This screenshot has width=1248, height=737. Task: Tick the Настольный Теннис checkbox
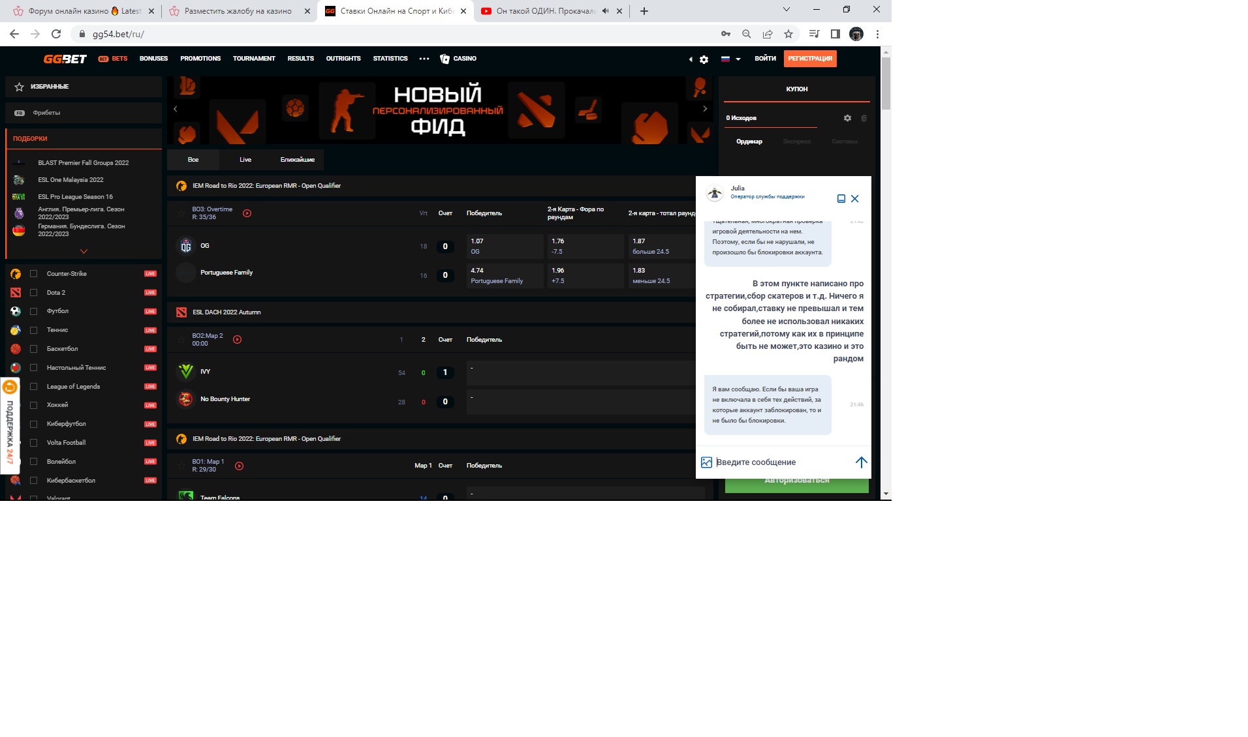(x=34, y=368)
